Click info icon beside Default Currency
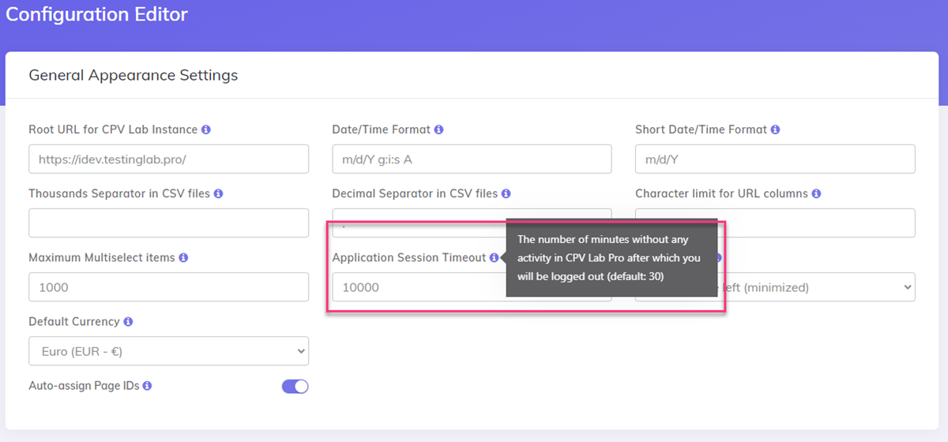The width and height of the screenshot is (948, 442). click(128, 322)
